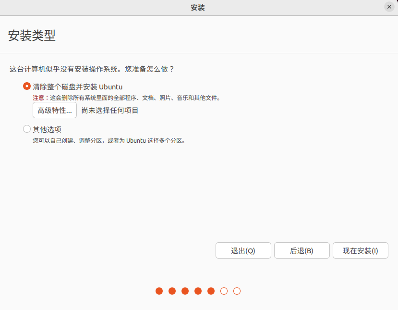Close the installer window with X icon
Viewport: 398px width, 310px height.
pyautogui.click(x=389, y=7)
